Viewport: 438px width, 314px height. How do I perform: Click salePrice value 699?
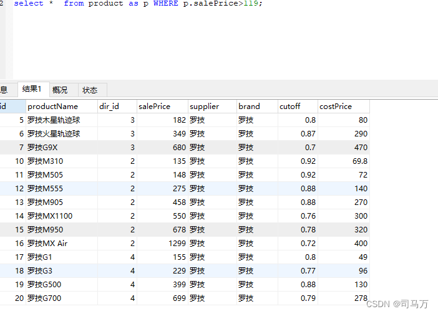tap(163, 298)
